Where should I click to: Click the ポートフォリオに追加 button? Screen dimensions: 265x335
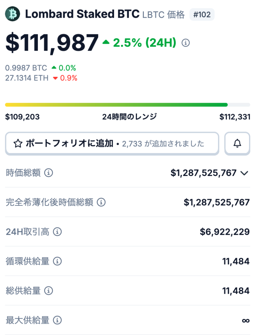click(x=112, y=143)
